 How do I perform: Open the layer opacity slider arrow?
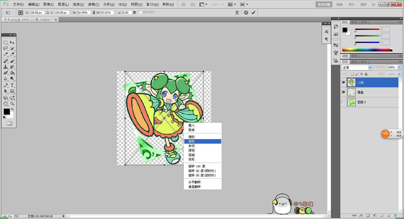(x=399, y=67)
